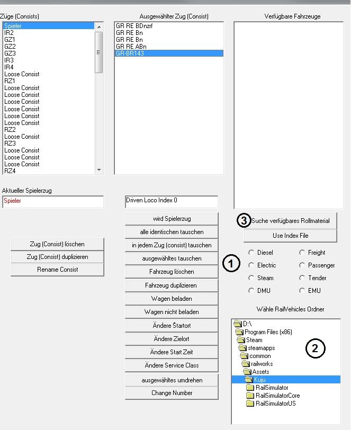351x430 pixels.
Task: Select 'RZ4' in the consists list
Action: point(49,171)
